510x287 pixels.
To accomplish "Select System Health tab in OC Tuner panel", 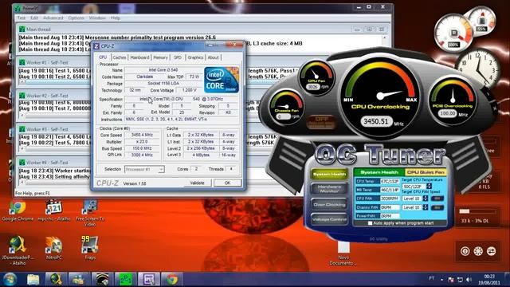I will click(379, 172).
